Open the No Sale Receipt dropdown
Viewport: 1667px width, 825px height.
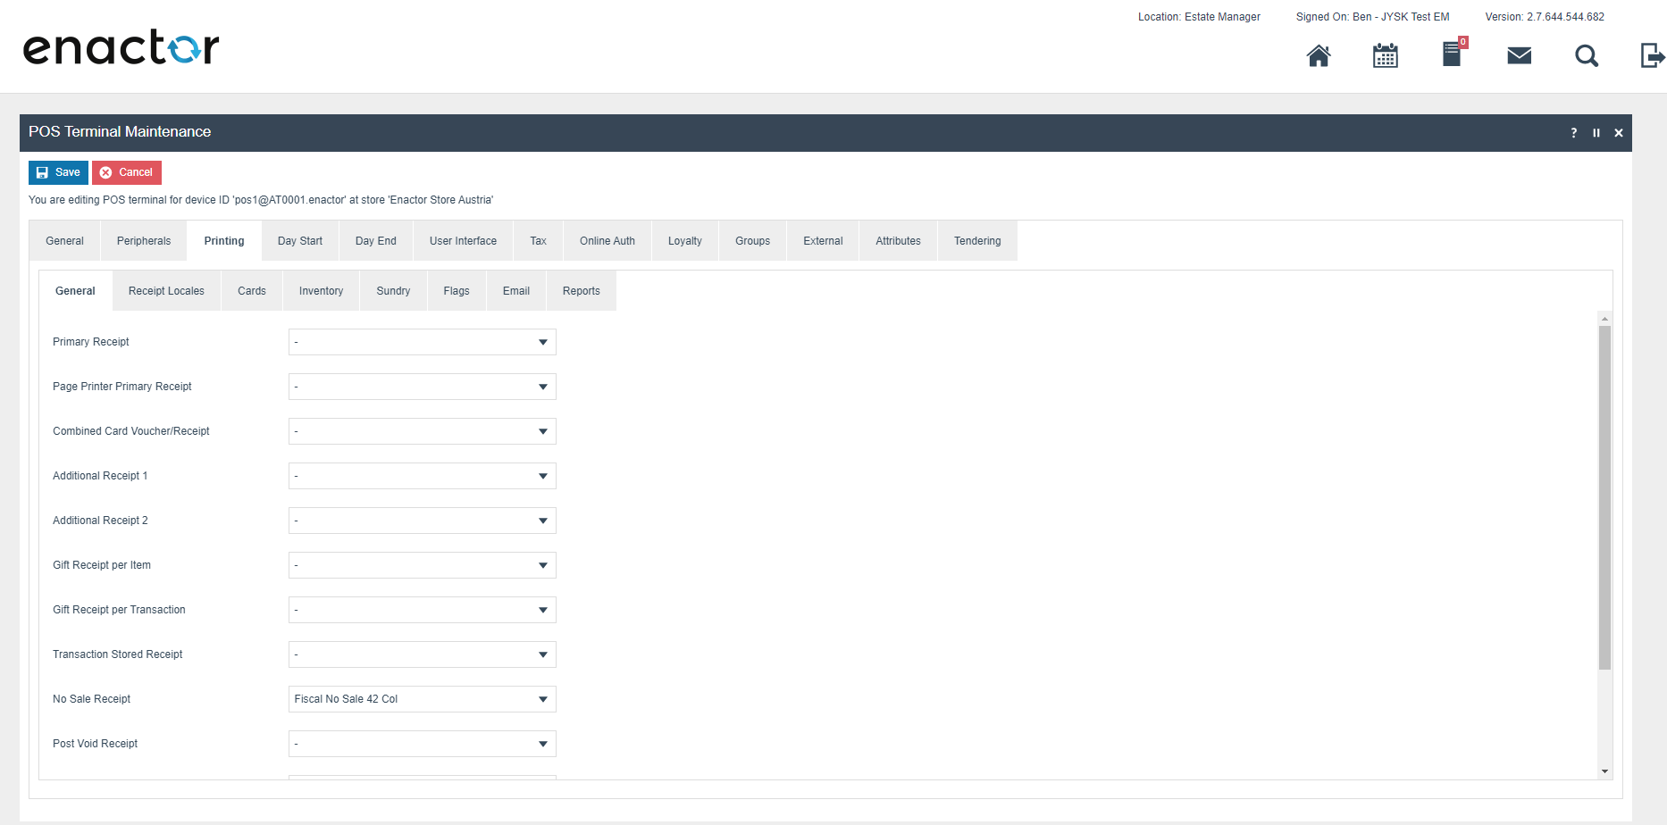tap(422, 699)
